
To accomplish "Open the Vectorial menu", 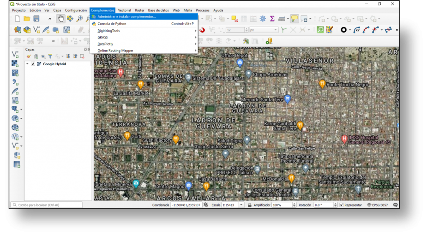I will [x=125, y=10].
